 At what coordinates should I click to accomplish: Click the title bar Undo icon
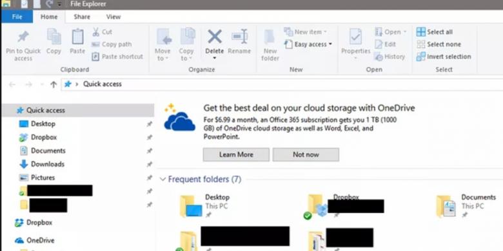click(x=49, y=4)
